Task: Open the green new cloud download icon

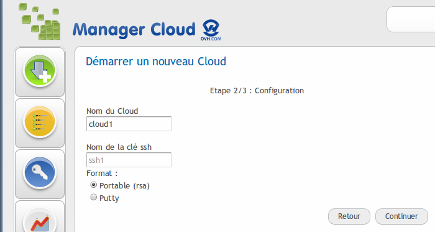Action: click(x=40, y=71)
